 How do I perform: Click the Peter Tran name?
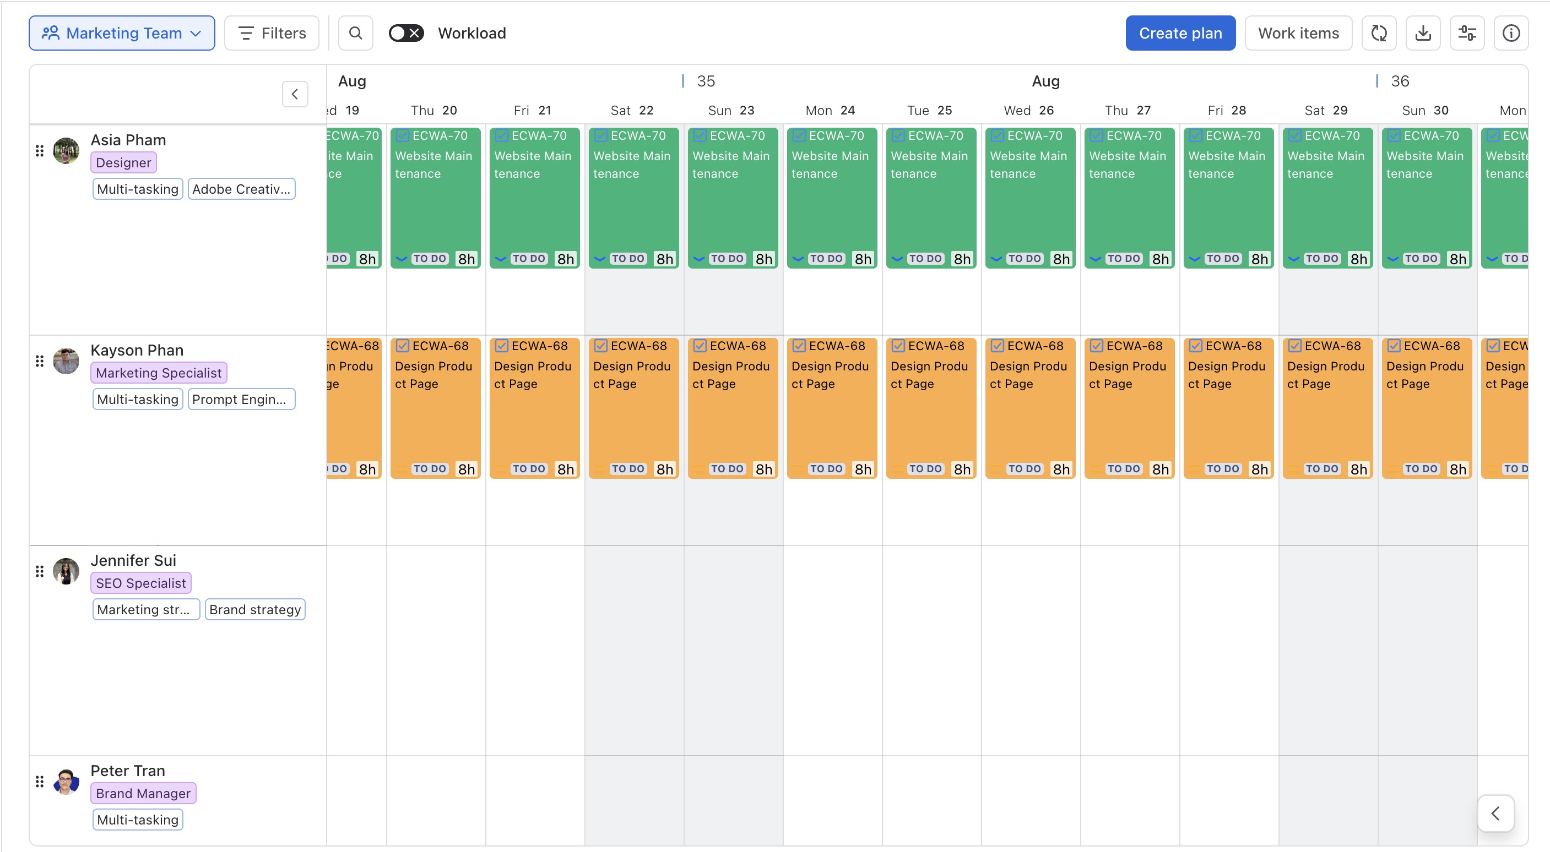click(x=128, y=771)
